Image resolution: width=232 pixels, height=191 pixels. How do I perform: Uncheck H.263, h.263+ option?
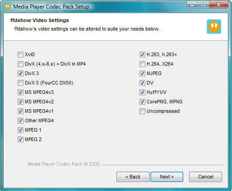pos(142,54)
